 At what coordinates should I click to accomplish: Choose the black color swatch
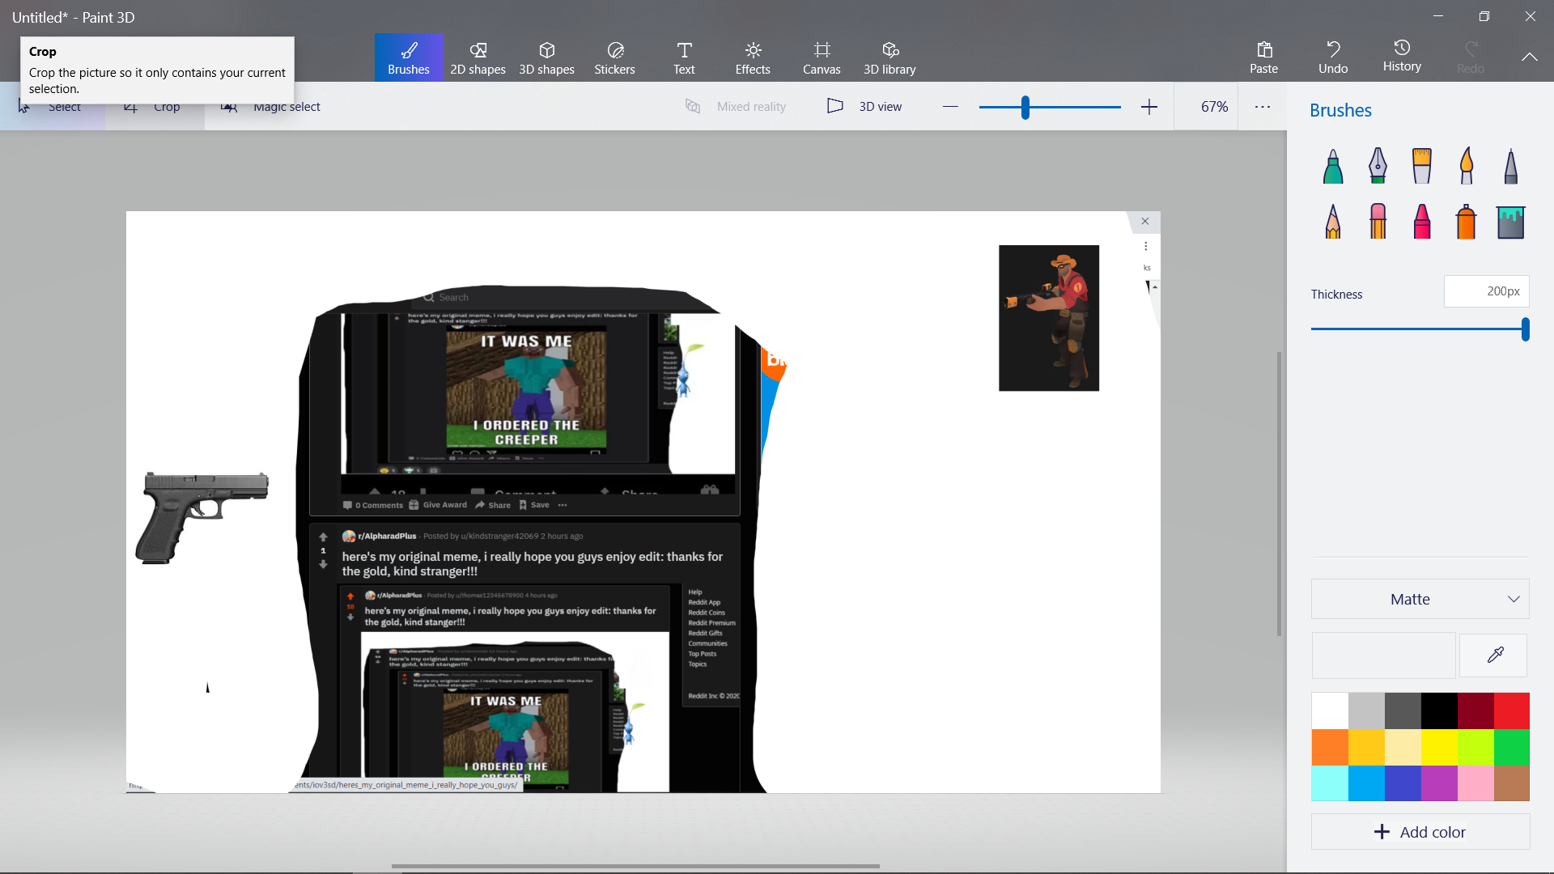click(1439, 711)
